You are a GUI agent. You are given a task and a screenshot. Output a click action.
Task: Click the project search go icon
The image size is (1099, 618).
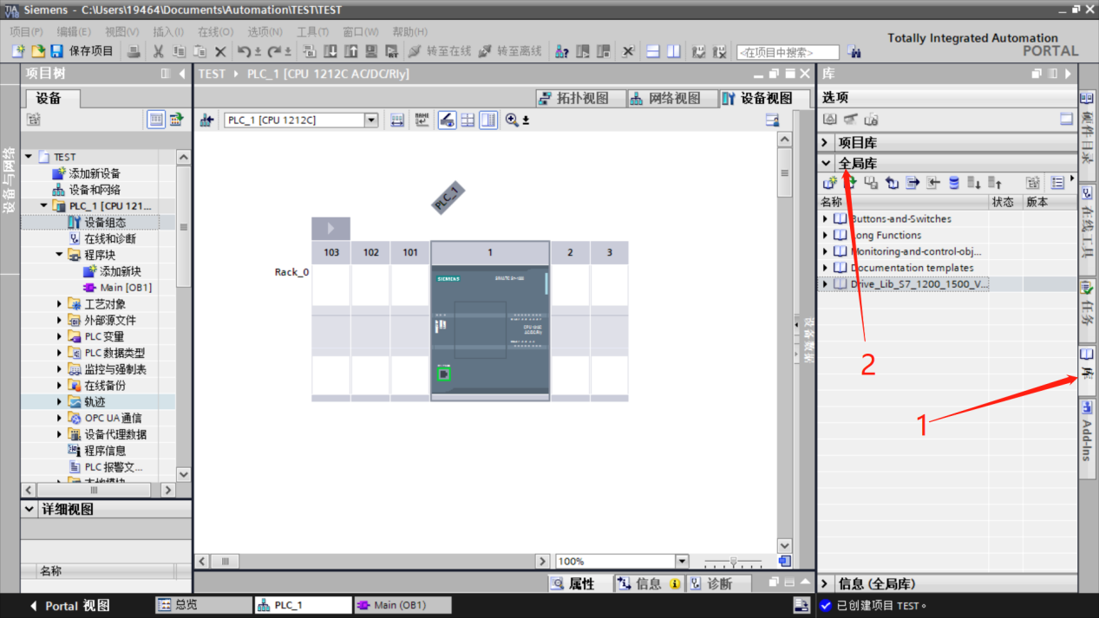(x=854, y=52)
